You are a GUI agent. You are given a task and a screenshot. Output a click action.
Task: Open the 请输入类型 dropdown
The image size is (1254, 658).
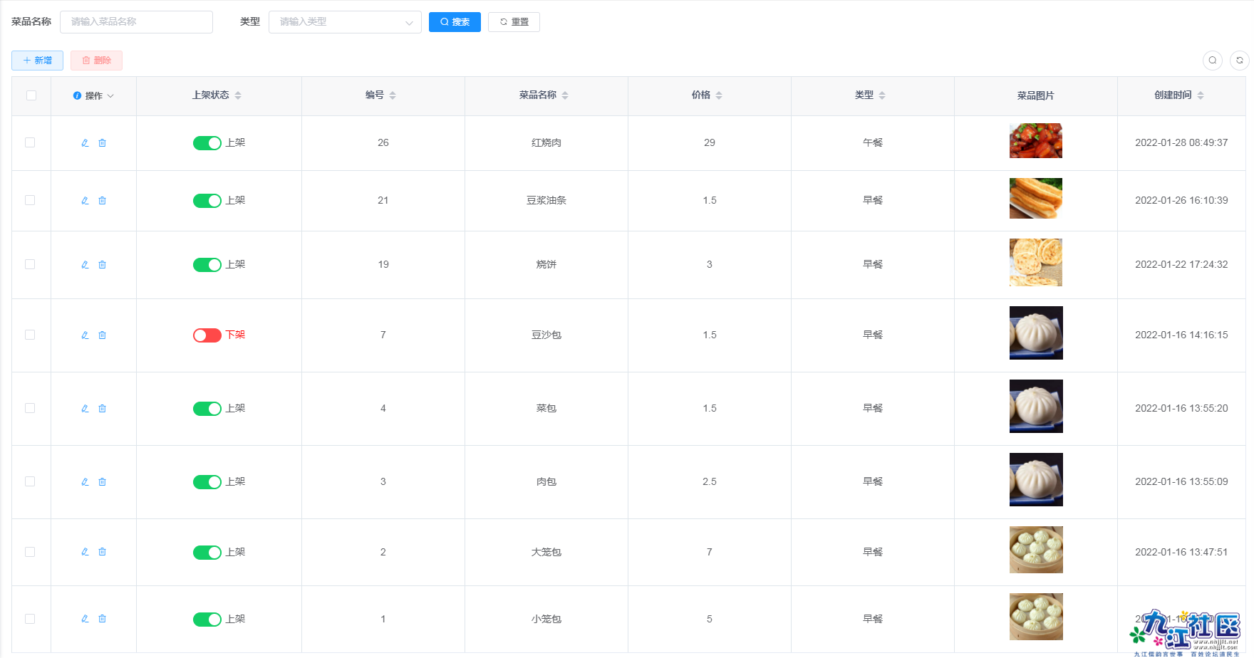345,22
